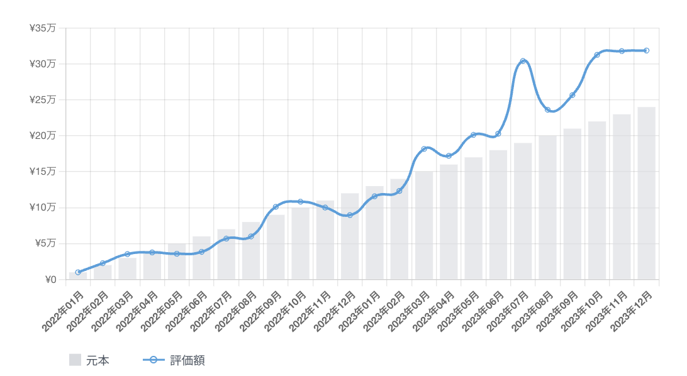Image resolution: width=687 pixels, height=376 pixels.
Task: Click the ¥35万 y-axis label
Action: (42, 28)
